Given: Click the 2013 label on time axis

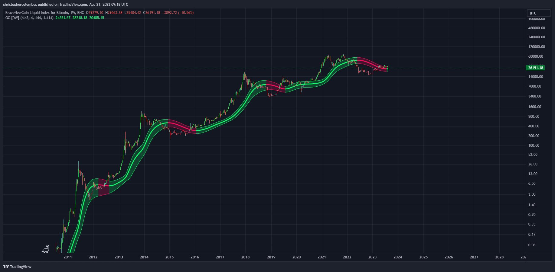Looking at the screenshot, I should [119, 257].
